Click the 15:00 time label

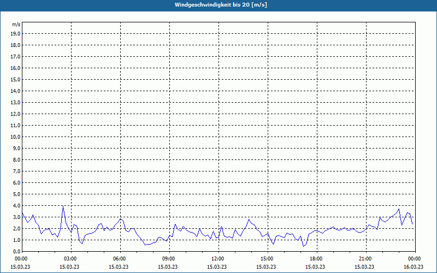tap(267, 259)
